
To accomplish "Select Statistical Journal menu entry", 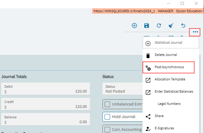I will pyautogui.click(x=171, y=42).
